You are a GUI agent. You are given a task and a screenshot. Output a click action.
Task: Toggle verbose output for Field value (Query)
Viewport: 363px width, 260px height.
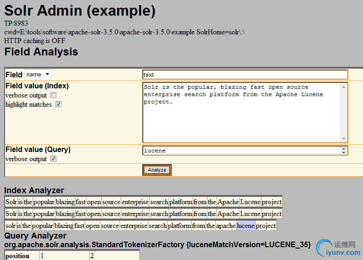[54, 159]
